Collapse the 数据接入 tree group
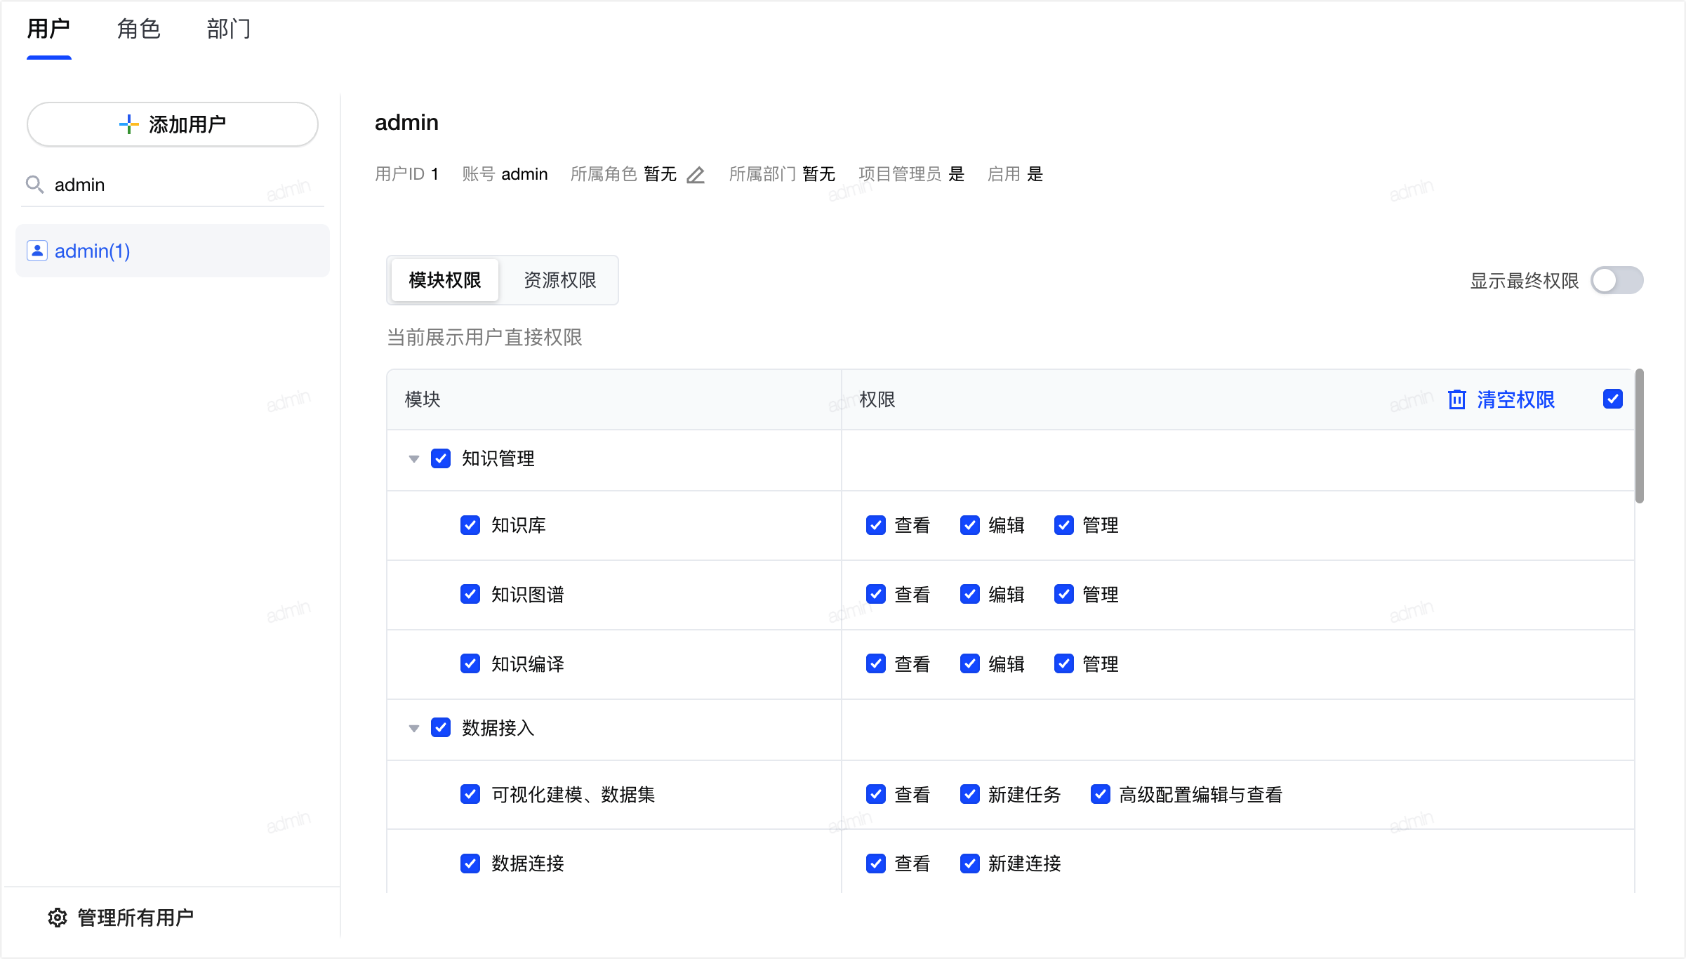Image resolution: width=1686 pixels, height=959 pixels. [x=414, y=728]
